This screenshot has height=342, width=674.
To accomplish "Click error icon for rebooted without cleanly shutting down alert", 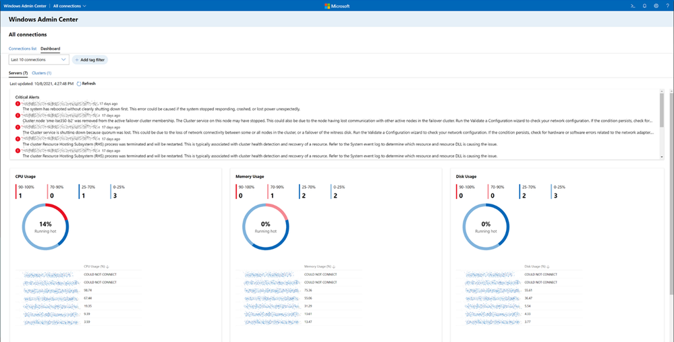I will [x=18, y=104].
